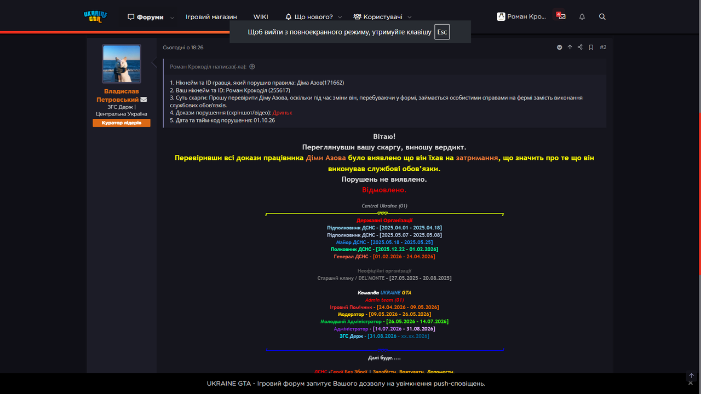Click Старший клану / DEL'MONTE line
701x394 pixels.
tap(384, 279)
